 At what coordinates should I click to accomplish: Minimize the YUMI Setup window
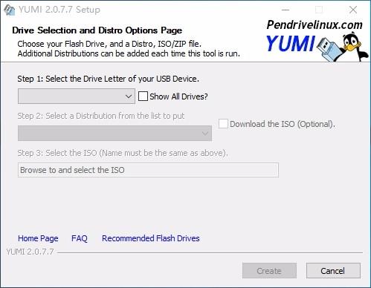[x=285, y=10]
